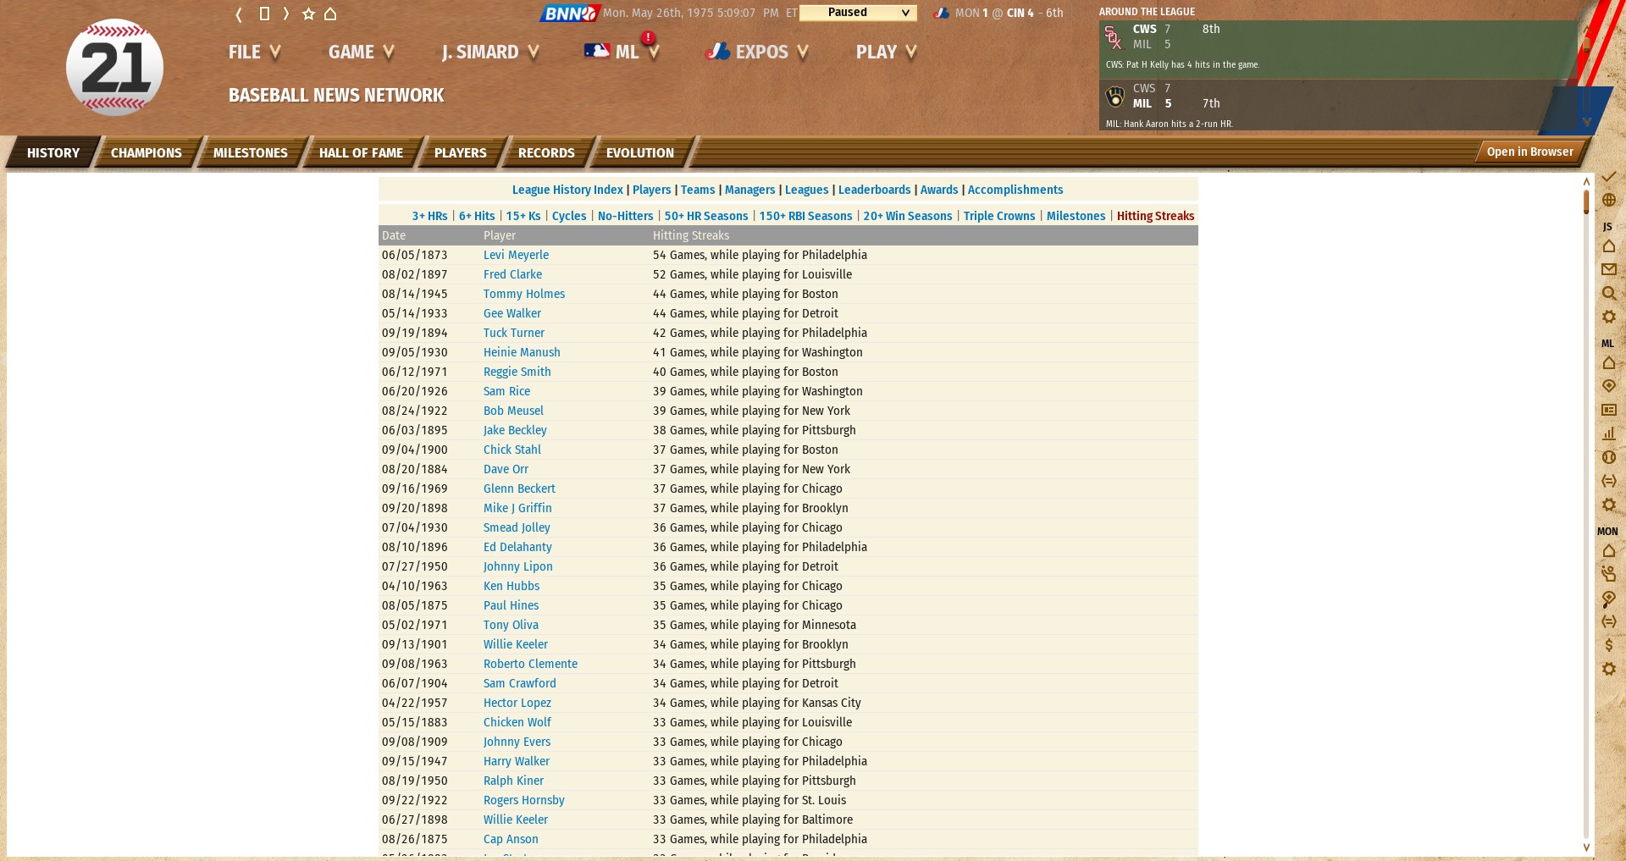This screenshot has width=1626, height=861.
Task: Click the home icon in top toolbar
Action: (x=330, y=14)
